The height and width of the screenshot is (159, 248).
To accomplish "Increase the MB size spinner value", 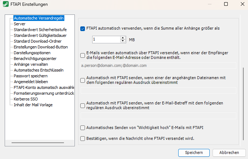I will (x=122, y=37).
